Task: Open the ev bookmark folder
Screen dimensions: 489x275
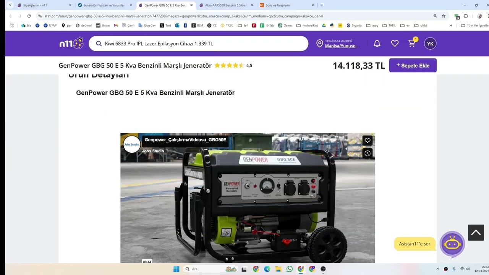Action: pyautogui.click(x=405, y=26)
